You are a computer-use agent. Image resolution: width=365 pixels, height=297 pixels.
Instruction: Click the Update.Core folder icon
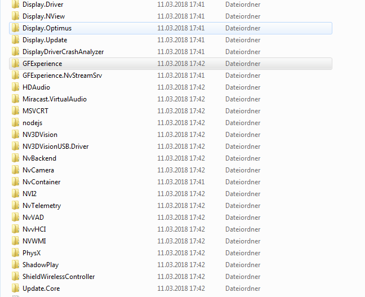[x=15, y=289]
